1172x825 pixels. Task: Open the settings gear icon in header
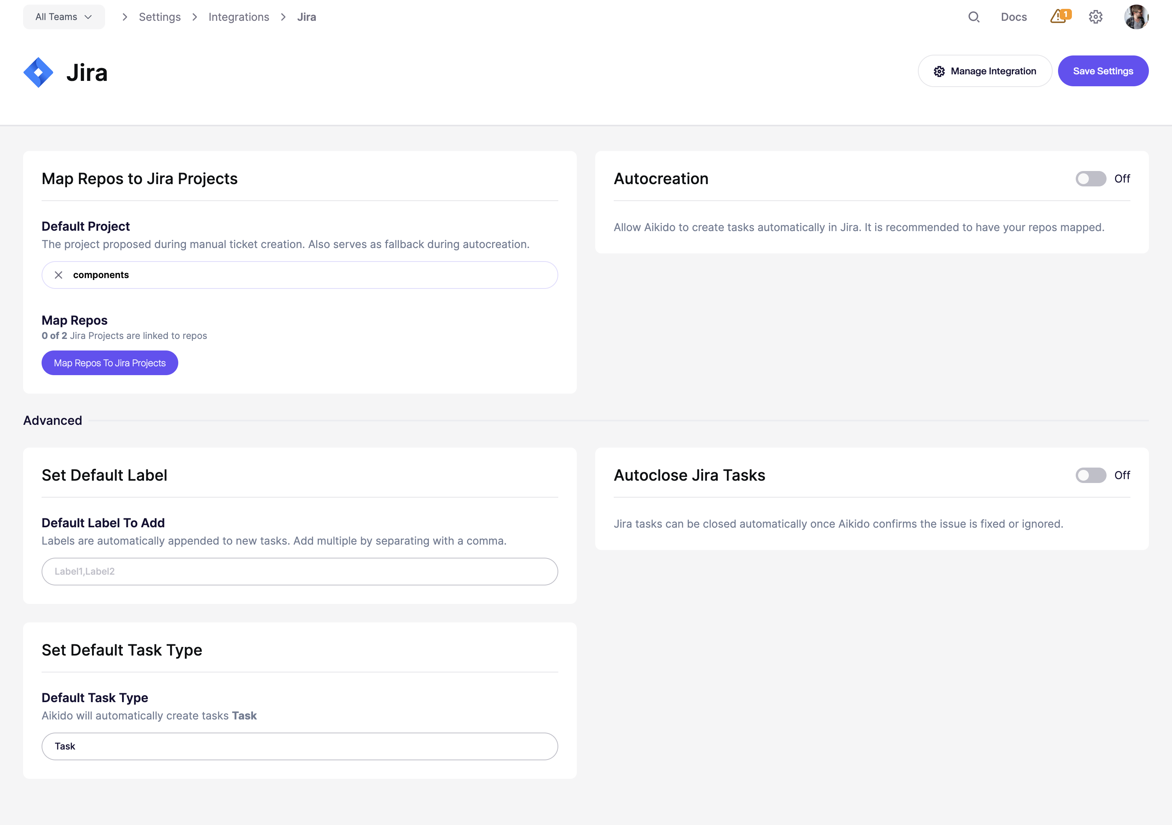[1095, 17]
